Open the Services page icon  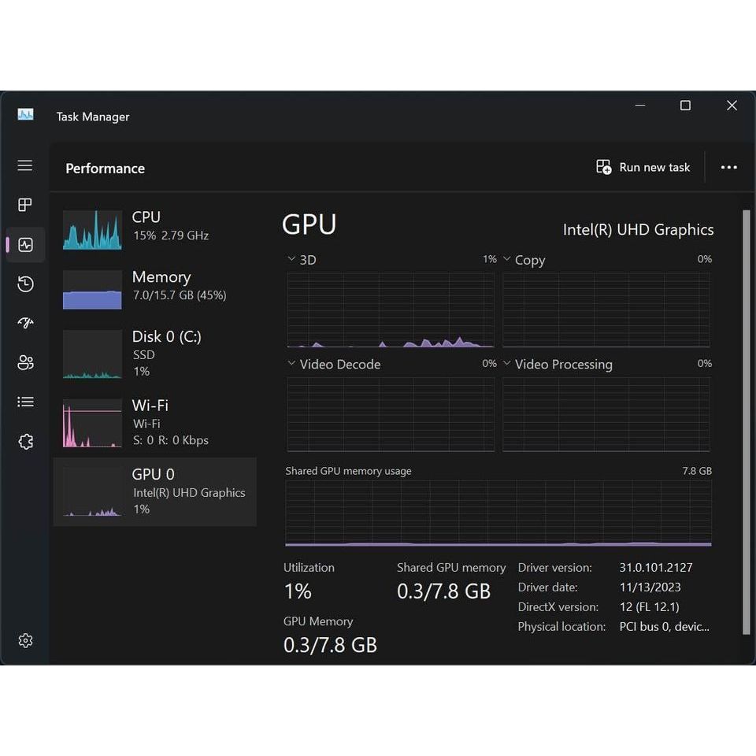pos(25,441)
